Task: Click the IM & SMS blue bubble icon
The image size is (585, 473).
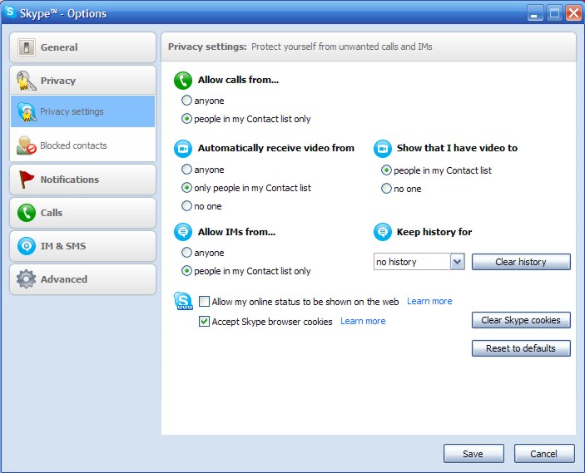Action: (x=27, y=246)
